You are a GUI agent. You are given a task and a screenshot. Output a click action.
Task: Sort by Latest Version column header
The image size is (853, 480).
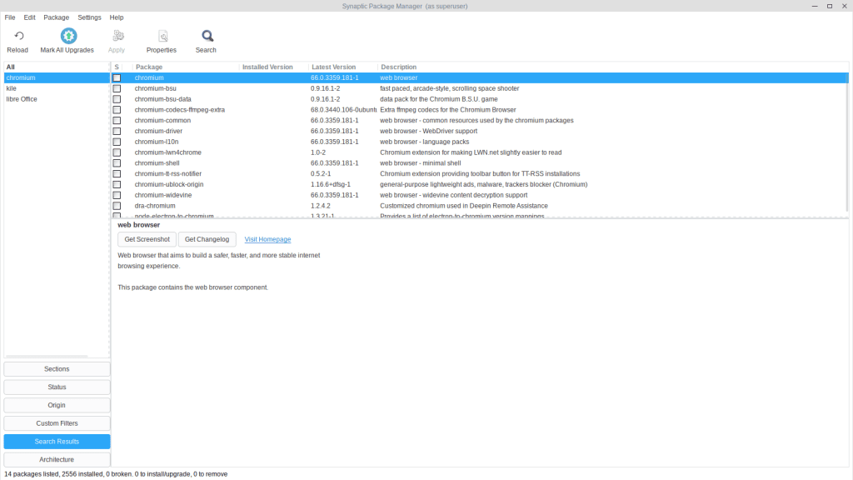343,67
